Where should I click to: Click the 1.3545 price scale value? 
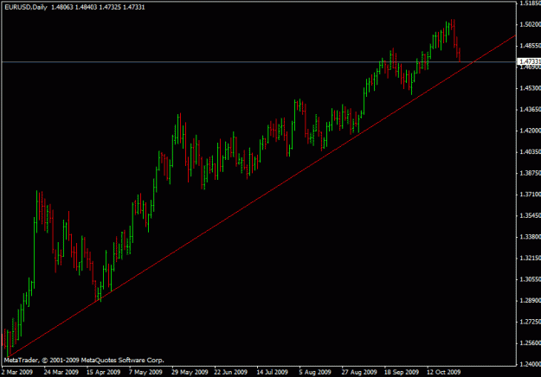[530, 215]
